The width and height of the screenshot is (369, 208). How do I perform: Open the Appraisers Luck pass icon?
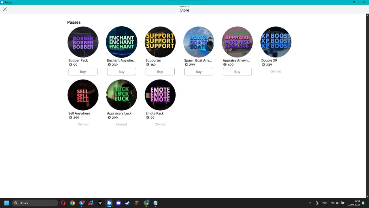(x=121, y=95)
